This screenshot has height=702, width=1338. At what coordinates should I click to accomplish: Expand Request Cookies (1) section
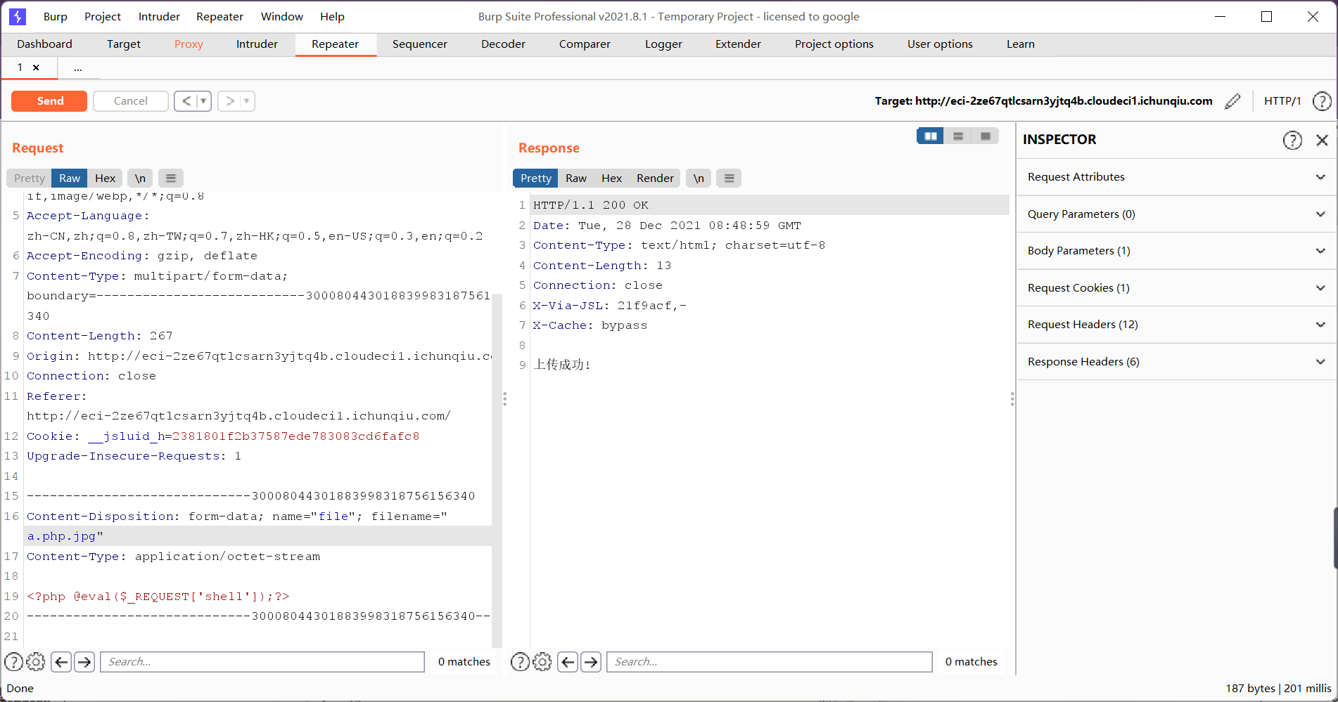[1176, 288]
